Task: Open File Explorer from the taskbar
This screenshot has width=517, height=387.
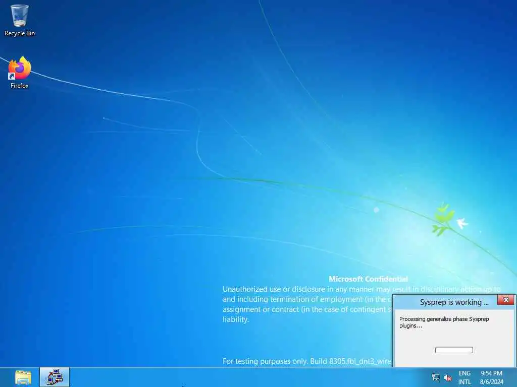Action: [23, 377]
